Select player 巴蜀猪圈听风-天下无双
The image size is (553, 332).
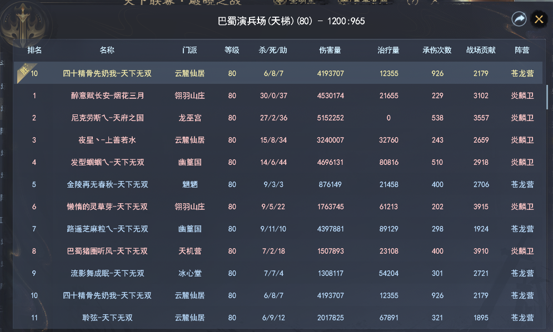click(107, 251)
